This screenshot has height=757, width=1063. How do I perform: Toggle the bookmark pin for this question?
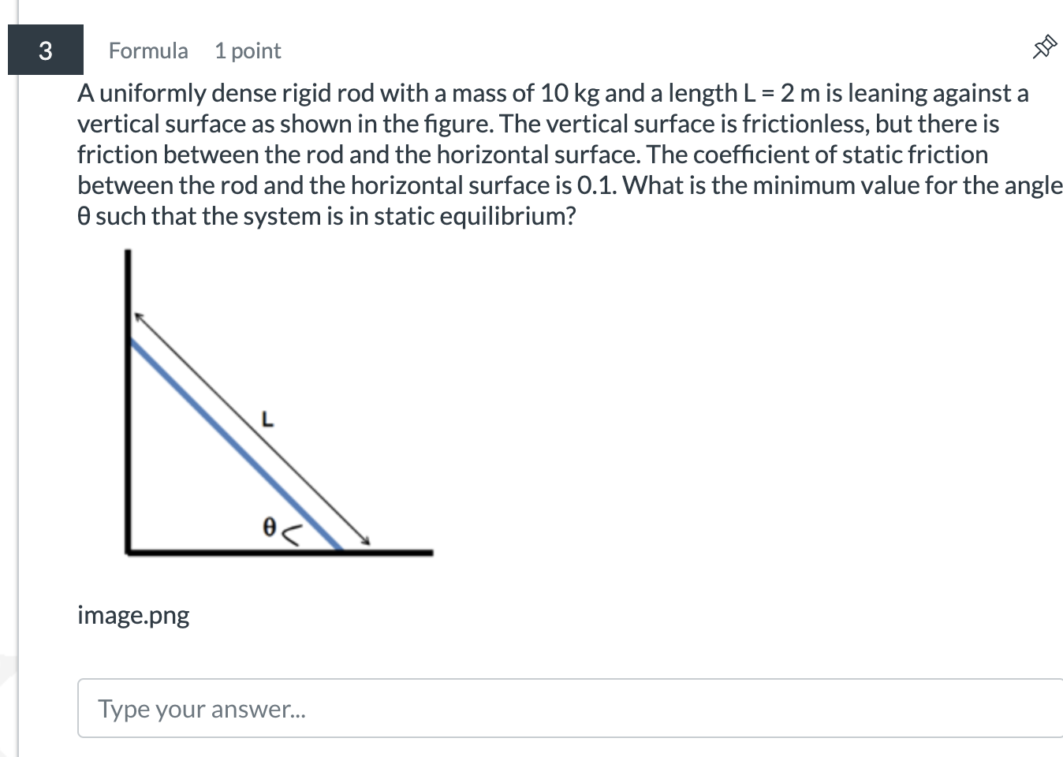1042,47
